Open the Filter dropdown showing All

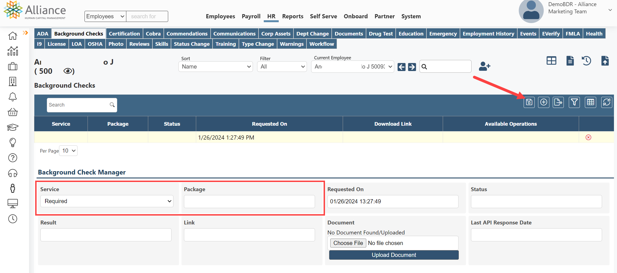tap(282, 67)
